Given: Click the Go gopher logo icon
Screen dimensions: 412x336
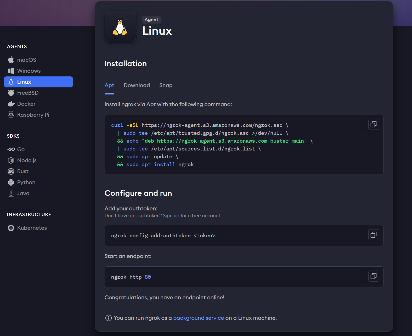Looking at the screenshot, I should (x=11, y=149).
